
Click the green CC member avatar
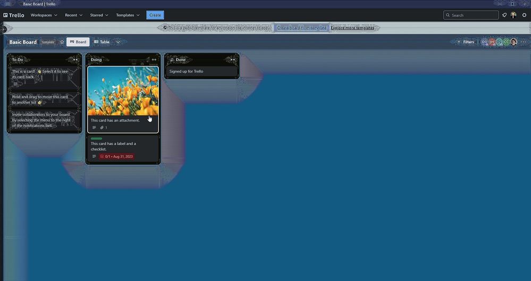(506, 42)
